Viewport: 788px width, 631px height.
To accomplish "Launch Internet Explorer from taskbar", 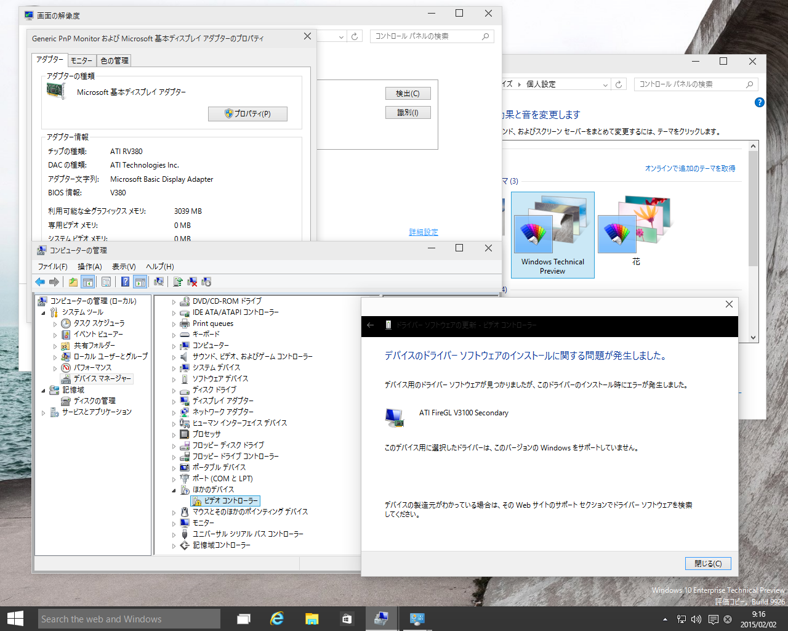I will (278, 619).
